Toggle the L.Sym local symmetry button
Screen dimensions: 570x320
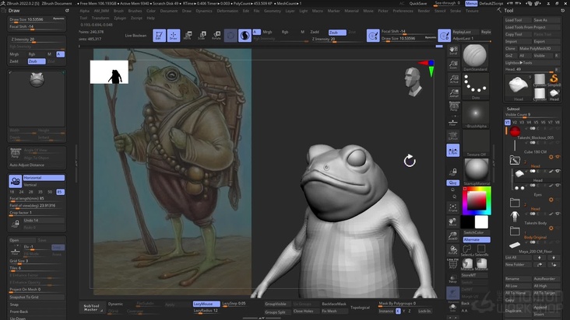pyautogui.click(x=453, y=151)
